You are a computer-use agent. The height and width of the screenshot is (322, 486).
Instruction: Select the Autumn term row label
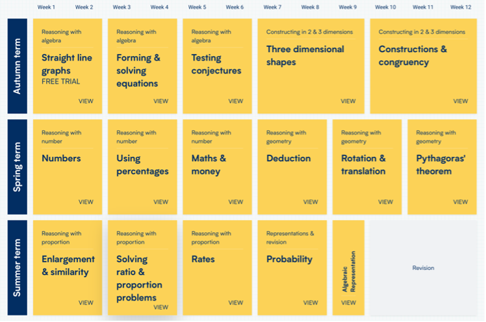(x=17, y=66)
